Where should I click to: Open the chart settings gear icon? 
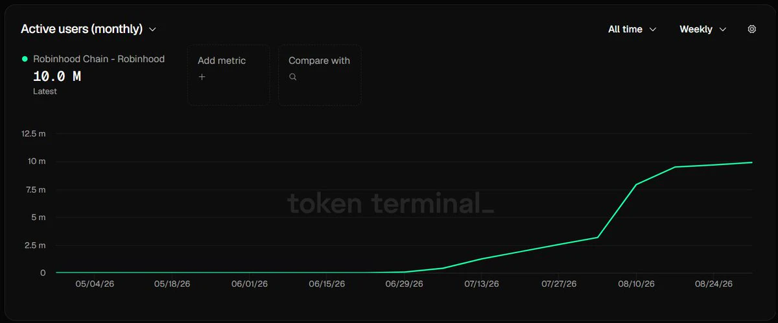point(752,29)
